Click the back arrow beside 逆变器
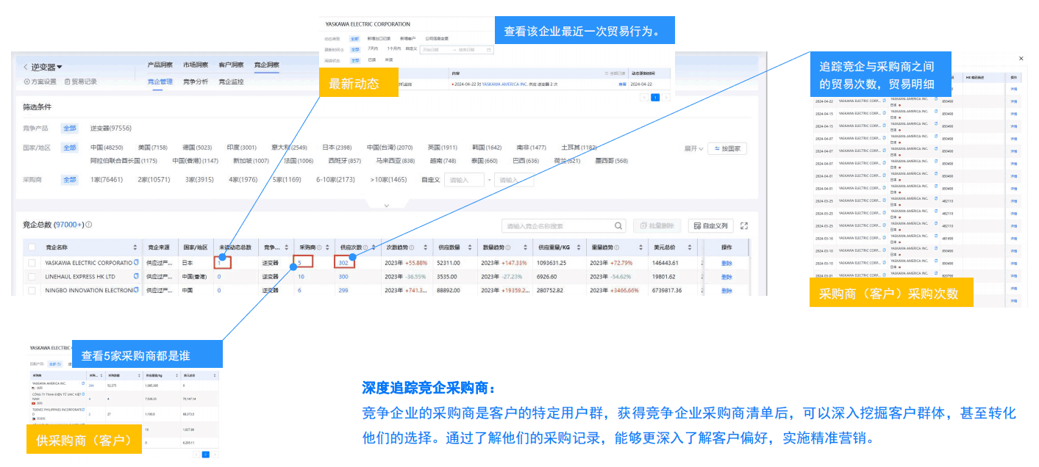1039x467 pixels. [24, 66]
